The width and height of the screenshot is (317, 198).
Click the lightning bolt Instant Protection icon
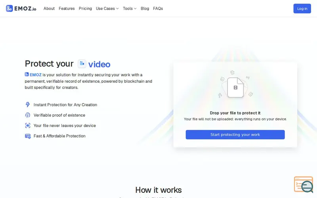coord(28,105)
